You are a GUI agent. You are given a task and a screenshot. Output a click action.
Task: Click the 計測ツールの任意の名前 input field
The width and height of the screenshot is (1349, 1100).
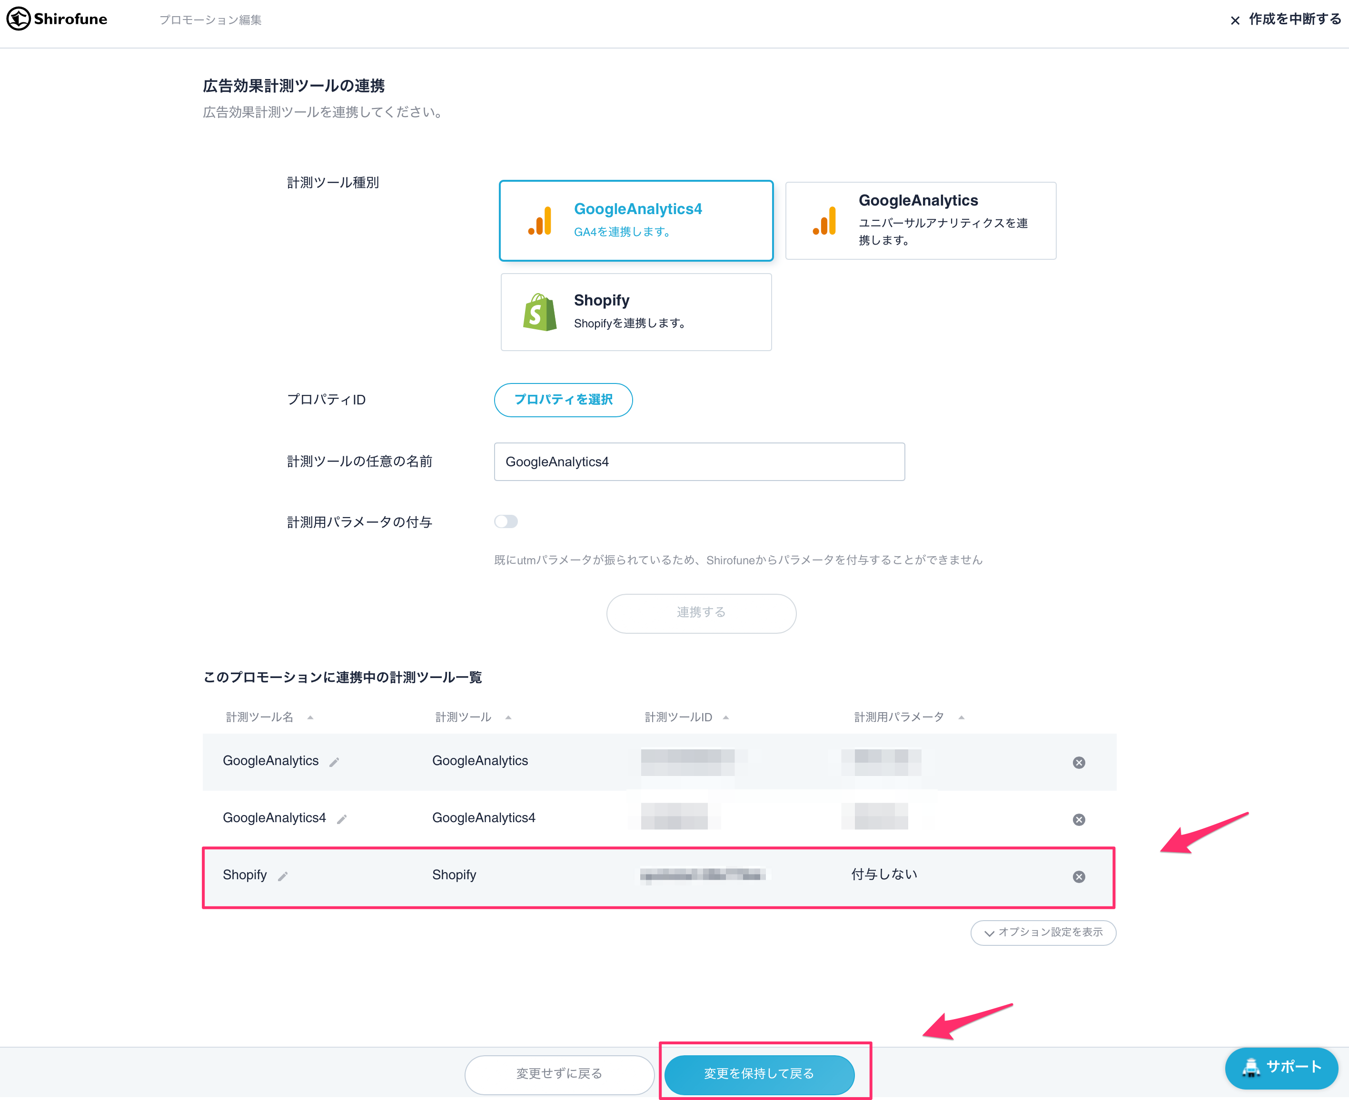click(x=699, y=462)
